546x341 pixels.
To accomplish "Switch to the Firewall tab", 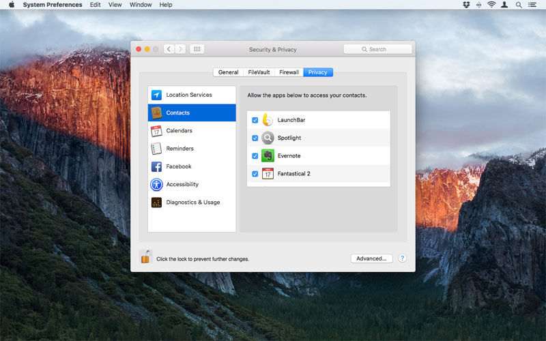I will pos(289,72).
